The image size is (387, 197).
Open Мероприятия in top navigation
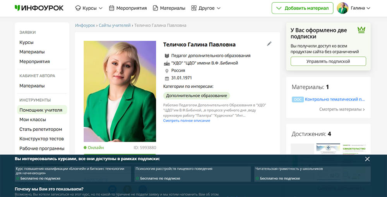[x=128, y=8]
